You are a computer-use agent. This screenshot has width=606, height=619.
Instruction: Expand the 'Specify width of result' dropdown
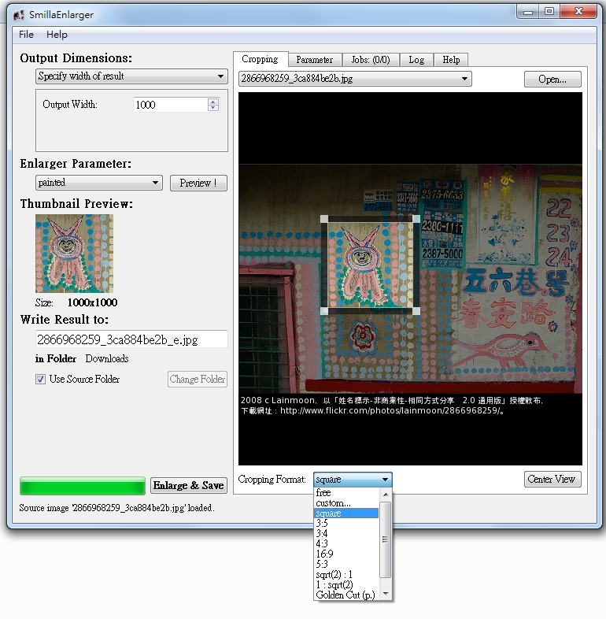pos(131,76)
